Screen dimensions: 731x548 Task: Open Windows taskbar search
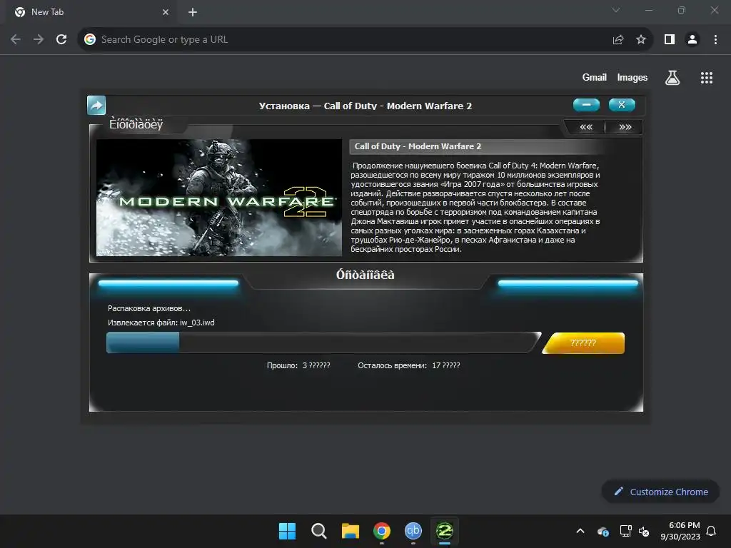pos(319,531)
